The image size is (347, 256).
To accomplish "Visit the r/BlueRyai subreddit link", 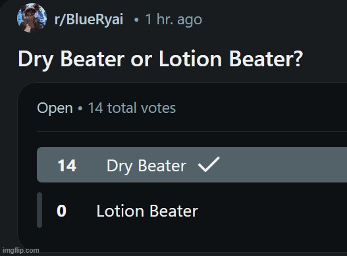I will click(89, 19).
